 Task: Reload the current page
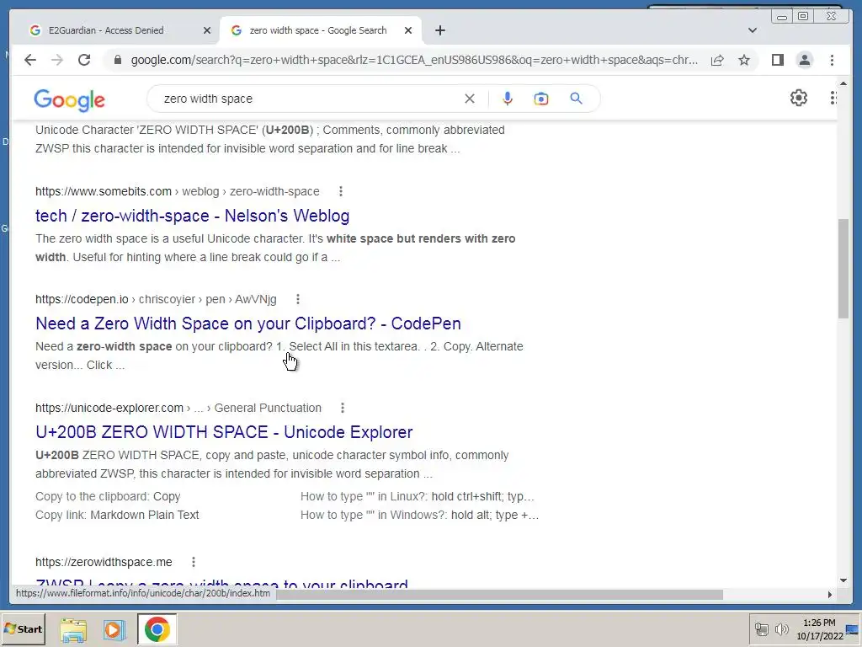click(x=84, y=60)
